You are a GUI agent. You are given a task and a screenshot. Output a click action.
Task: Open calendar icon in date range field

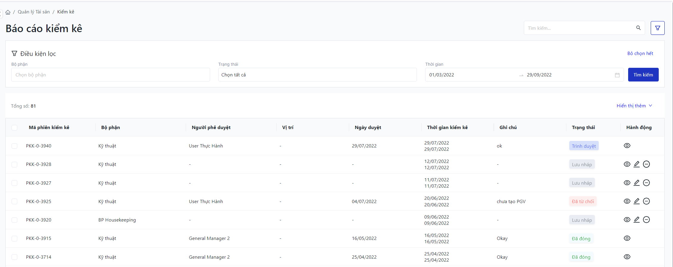tap(617, 75)
